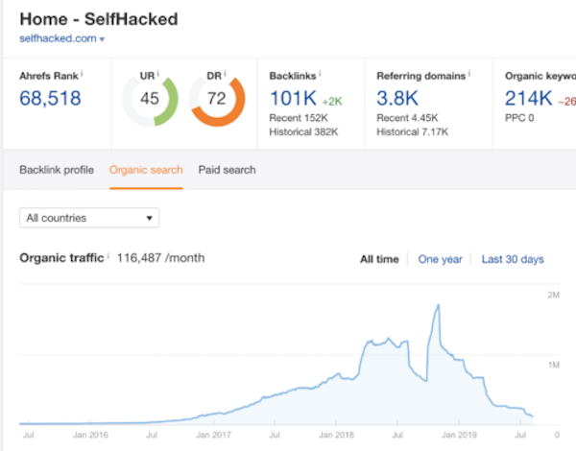Expand the All countries selector
576x451 pixels.
[x=89, y=218]
